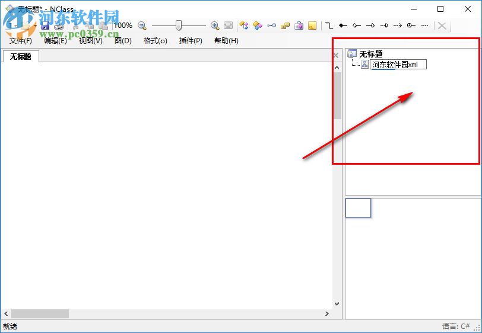Click the 100% zoom level text

[x=123, y=25]
